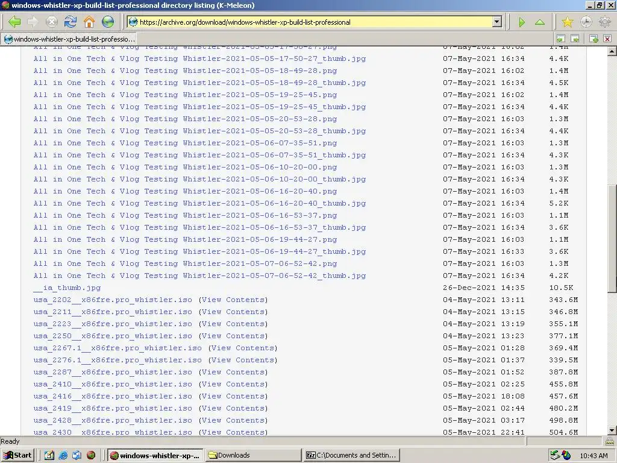Image resolution: width=617 pixels, height=463 pixels.
Task: Click the padlock security icon in status bar
Action: [610, 441]
